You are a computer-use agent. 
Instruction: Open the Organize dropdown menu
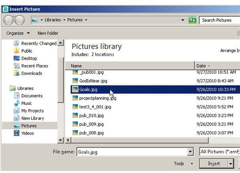(x=18, y=33)
